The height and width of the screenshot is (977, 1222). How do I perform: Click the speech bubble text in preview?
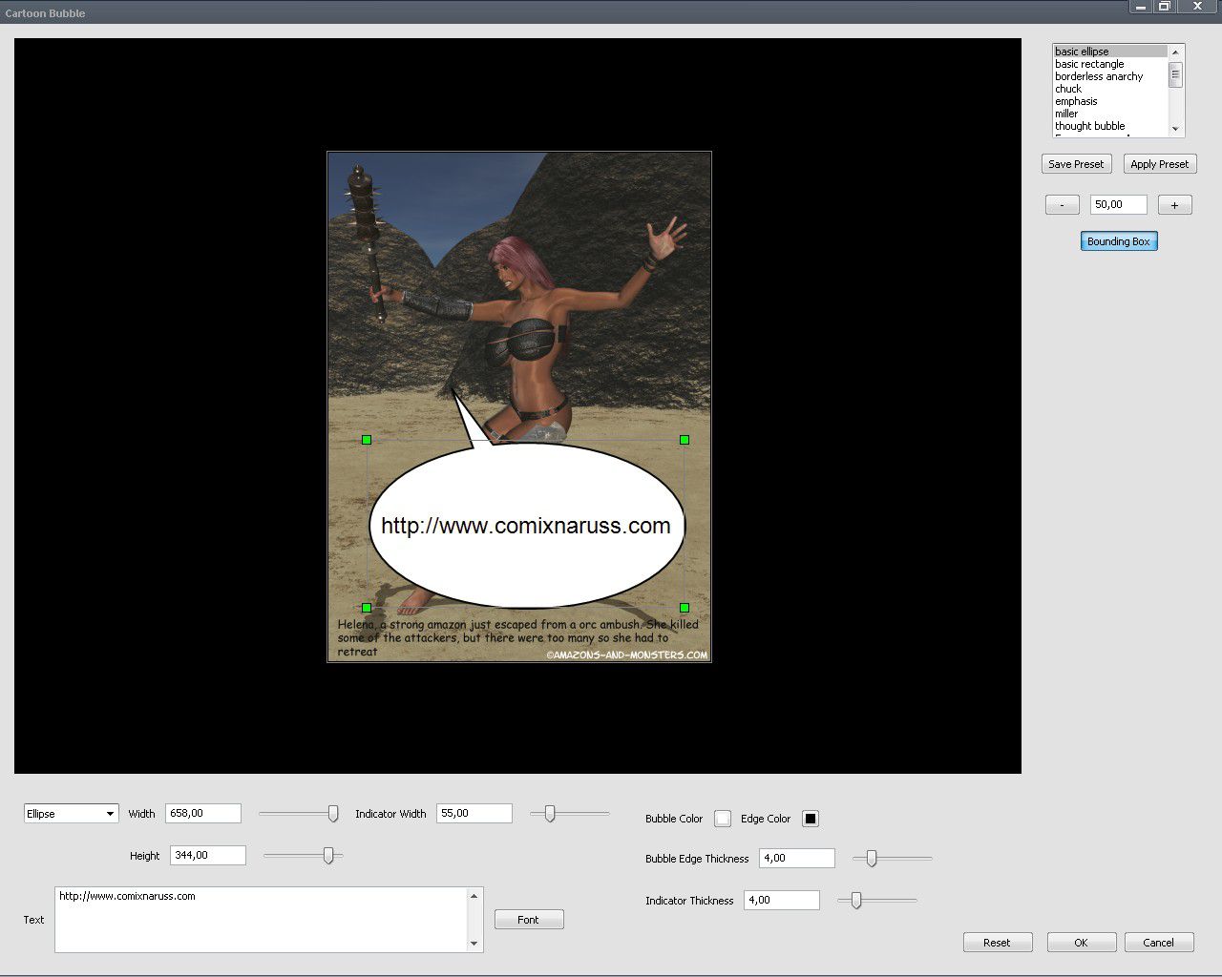526,526
